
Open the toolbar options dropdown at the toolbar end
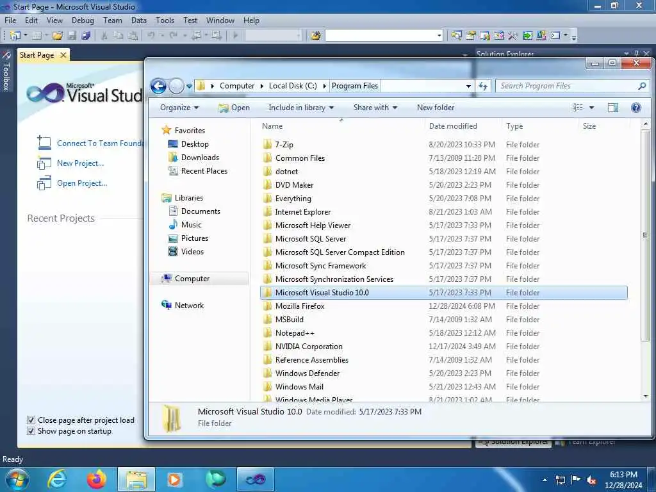[x=574, y=37]
